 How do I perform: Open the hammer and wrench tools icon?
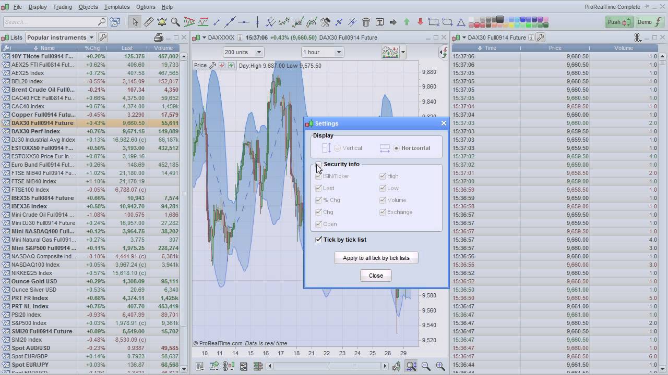tap(325, 22)
